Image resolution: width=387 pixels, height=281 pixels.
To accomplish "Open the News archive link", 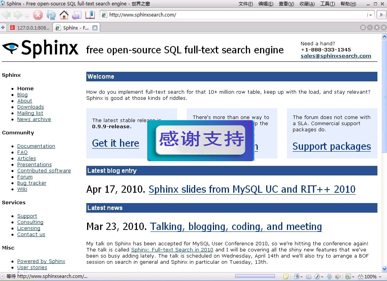I will pos(34,119).
